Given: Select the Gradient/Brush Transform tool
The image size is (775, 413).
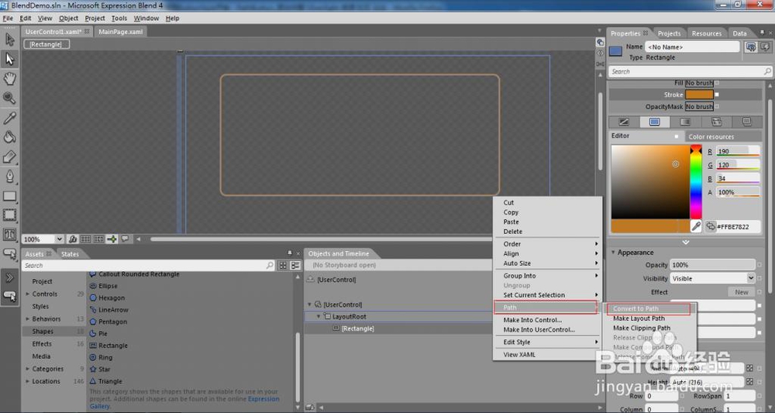Looking at the screenshot, I should coord(9,157).
